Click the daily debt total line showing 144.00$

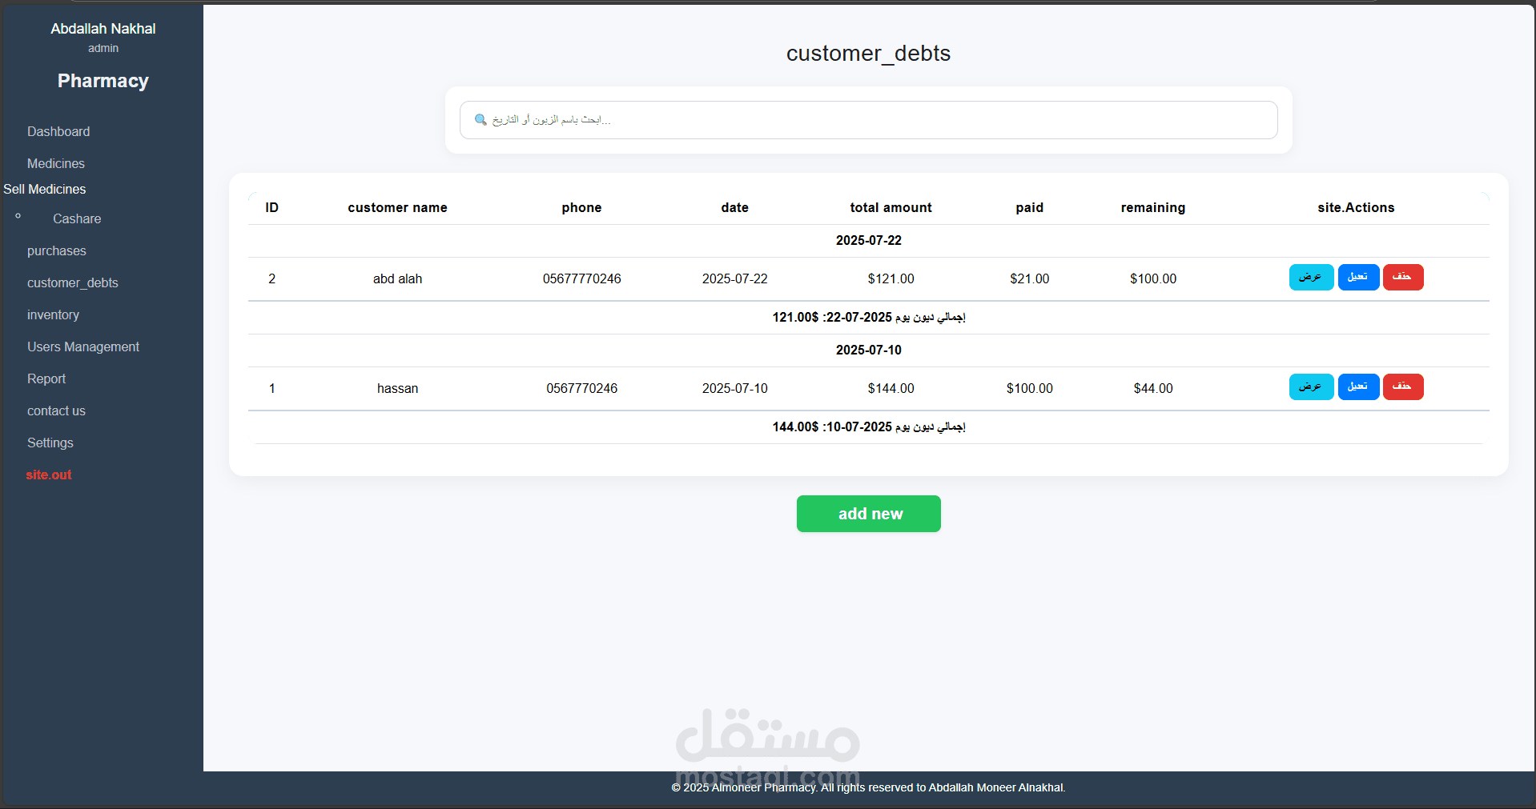[868, 427]
